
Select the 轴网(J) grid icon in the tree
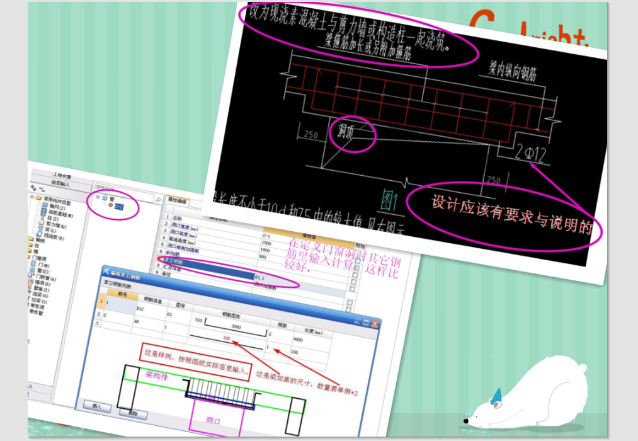pos(45,205)
